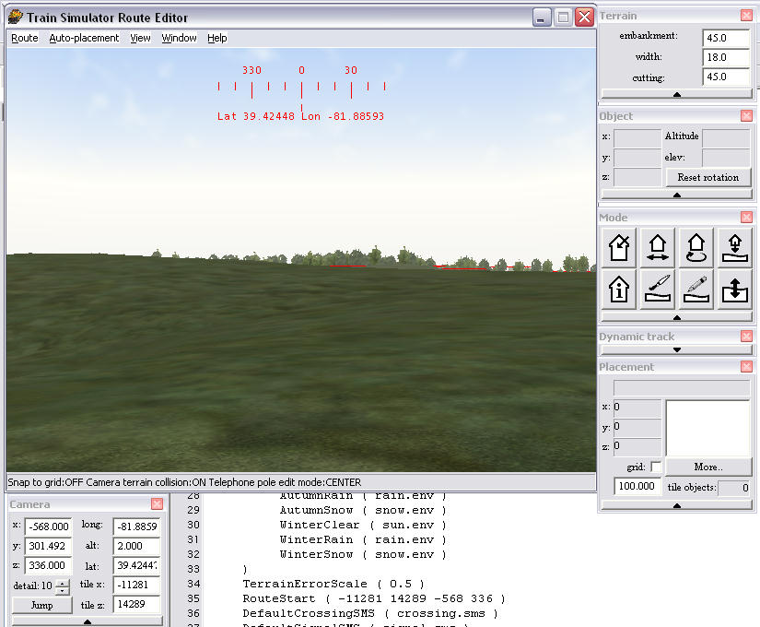Screen dimensions: 760x627
Task: Edit the camera long field
Action: (136, 526)
